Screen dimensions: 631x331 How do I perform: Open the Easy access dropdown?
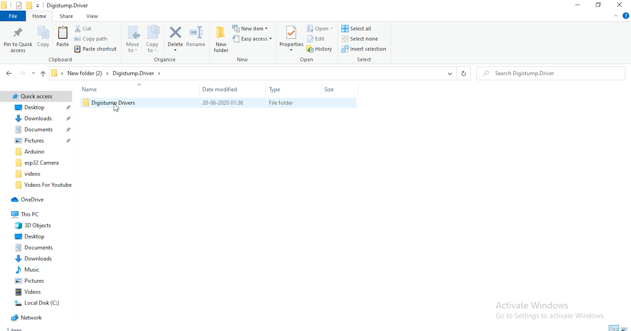click(252, 39)
